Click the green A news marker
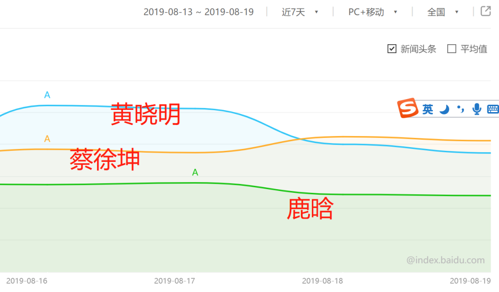 click(195, 172)
